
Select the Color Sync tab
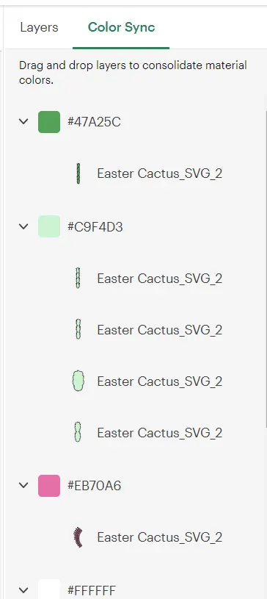point(121,27)
